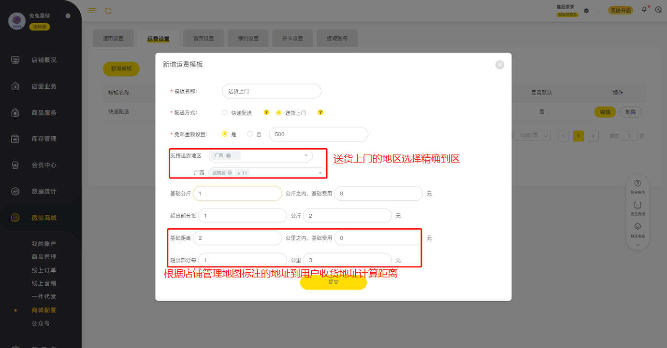Image resolution: width=667 pixels, height=348 pixels.
Task: Click the 系统升级 button
Action: tap(621, 11)
